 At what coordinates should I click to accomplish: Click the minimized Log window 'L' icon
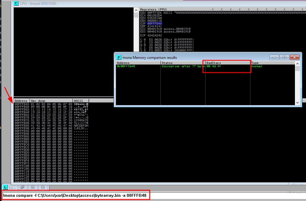[5, 187]
